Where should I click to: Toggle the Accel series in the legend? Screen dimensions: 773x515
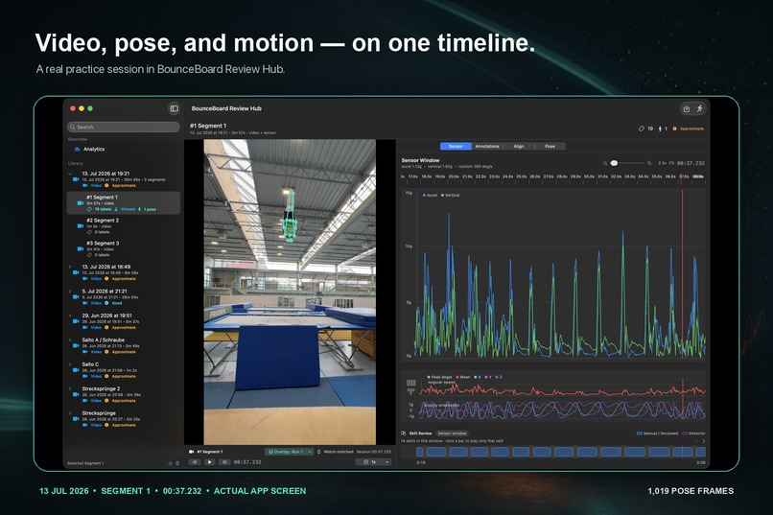click(430, 195)
